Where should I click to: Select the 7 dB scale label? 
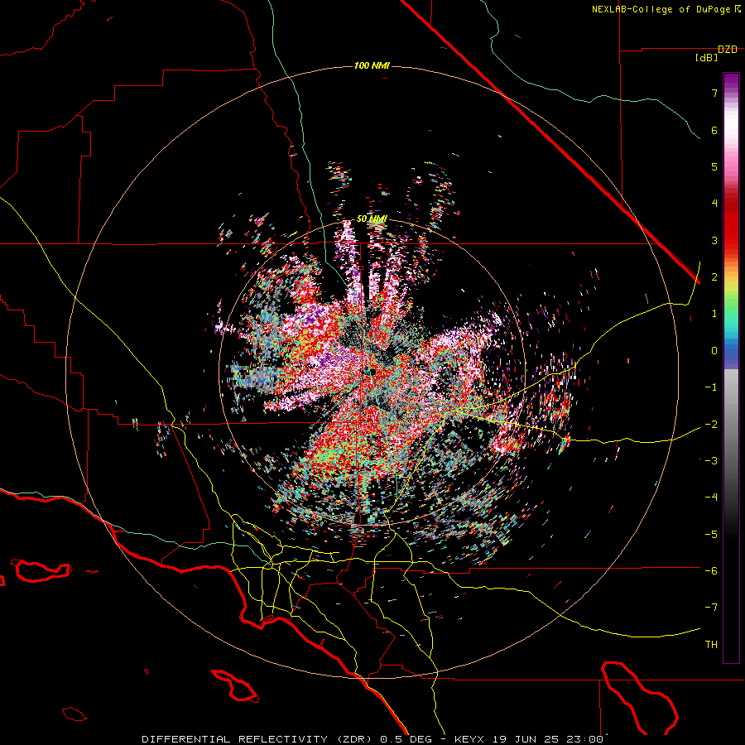(714, 93)
